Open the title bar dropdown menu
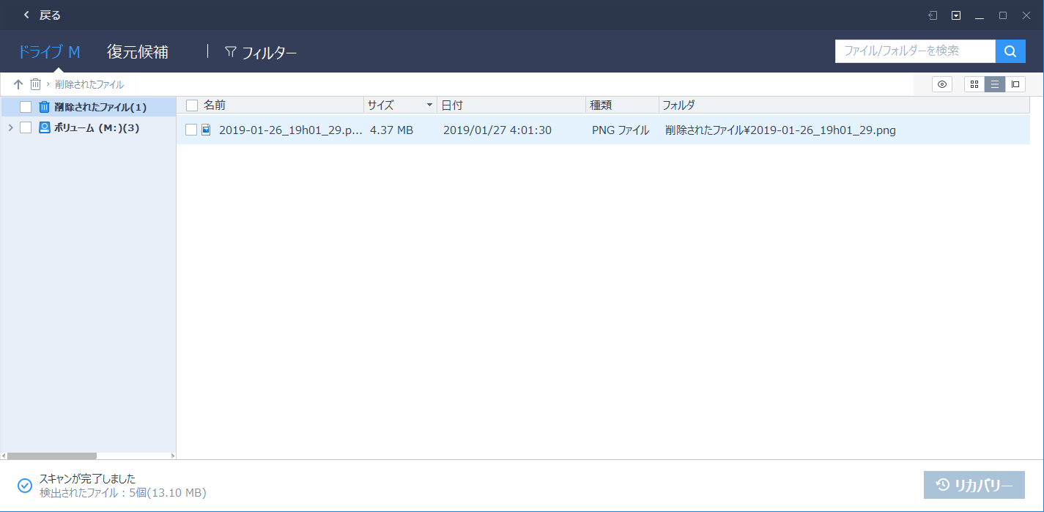Viewport: 1044px width, 512px height. click(955, 15)
